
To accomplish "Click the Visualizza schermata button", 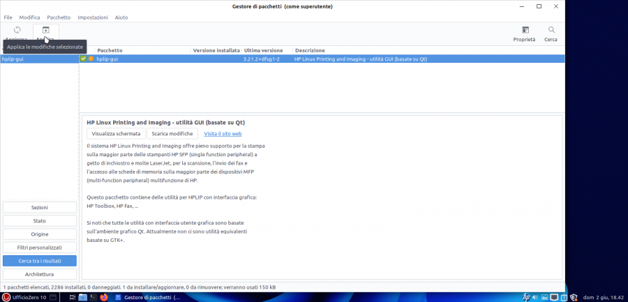I will pyautogui.click(x=117, y=133).
